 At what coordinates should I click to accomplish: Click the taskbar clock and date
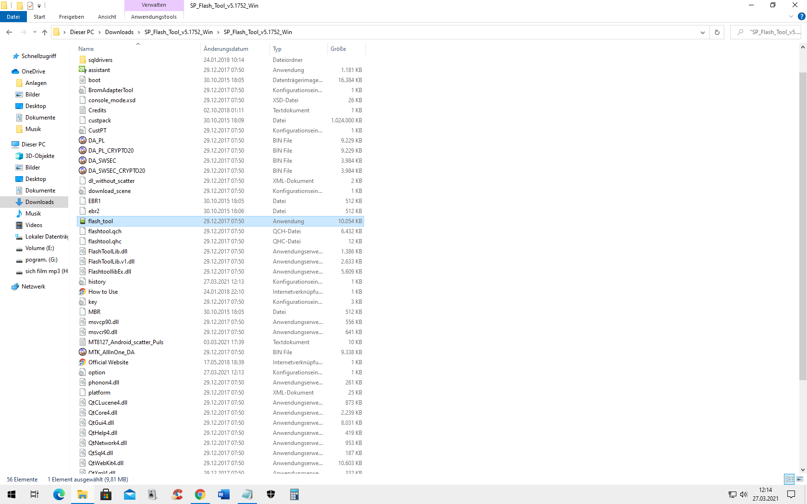pos(765,494)
